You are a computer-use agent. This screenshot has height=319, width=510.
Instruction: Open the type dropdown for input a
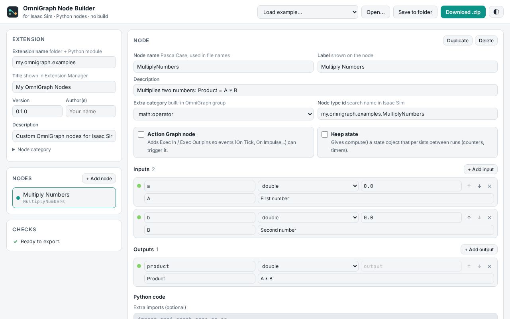[x=308, y=186]
